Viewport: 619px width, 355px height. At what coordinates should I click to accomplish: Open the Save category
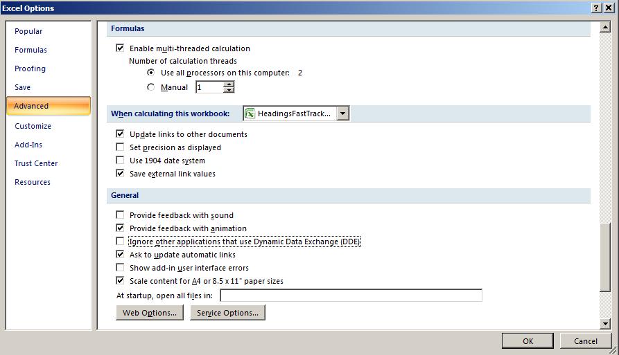[22, 87]
